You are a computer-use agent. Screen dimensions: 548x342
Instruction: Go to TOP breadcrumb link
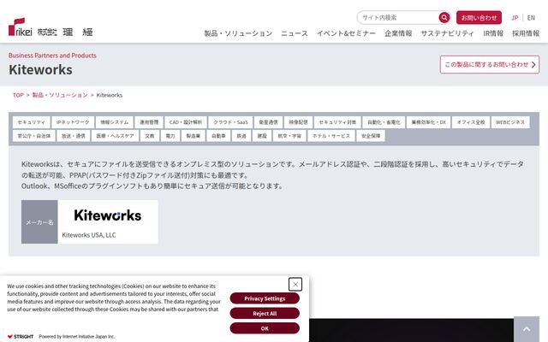(18, 95)
